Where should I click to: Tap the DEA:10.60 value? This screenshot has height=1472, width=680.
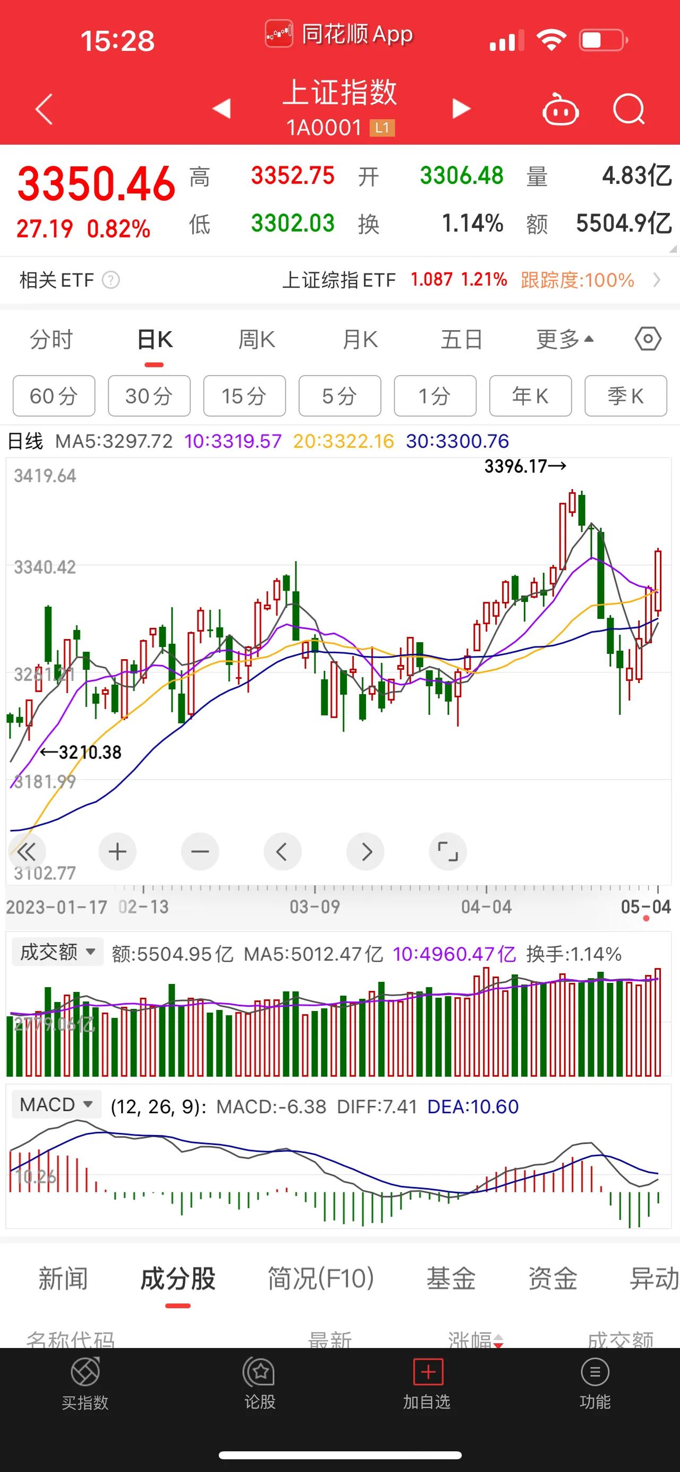473,1107
